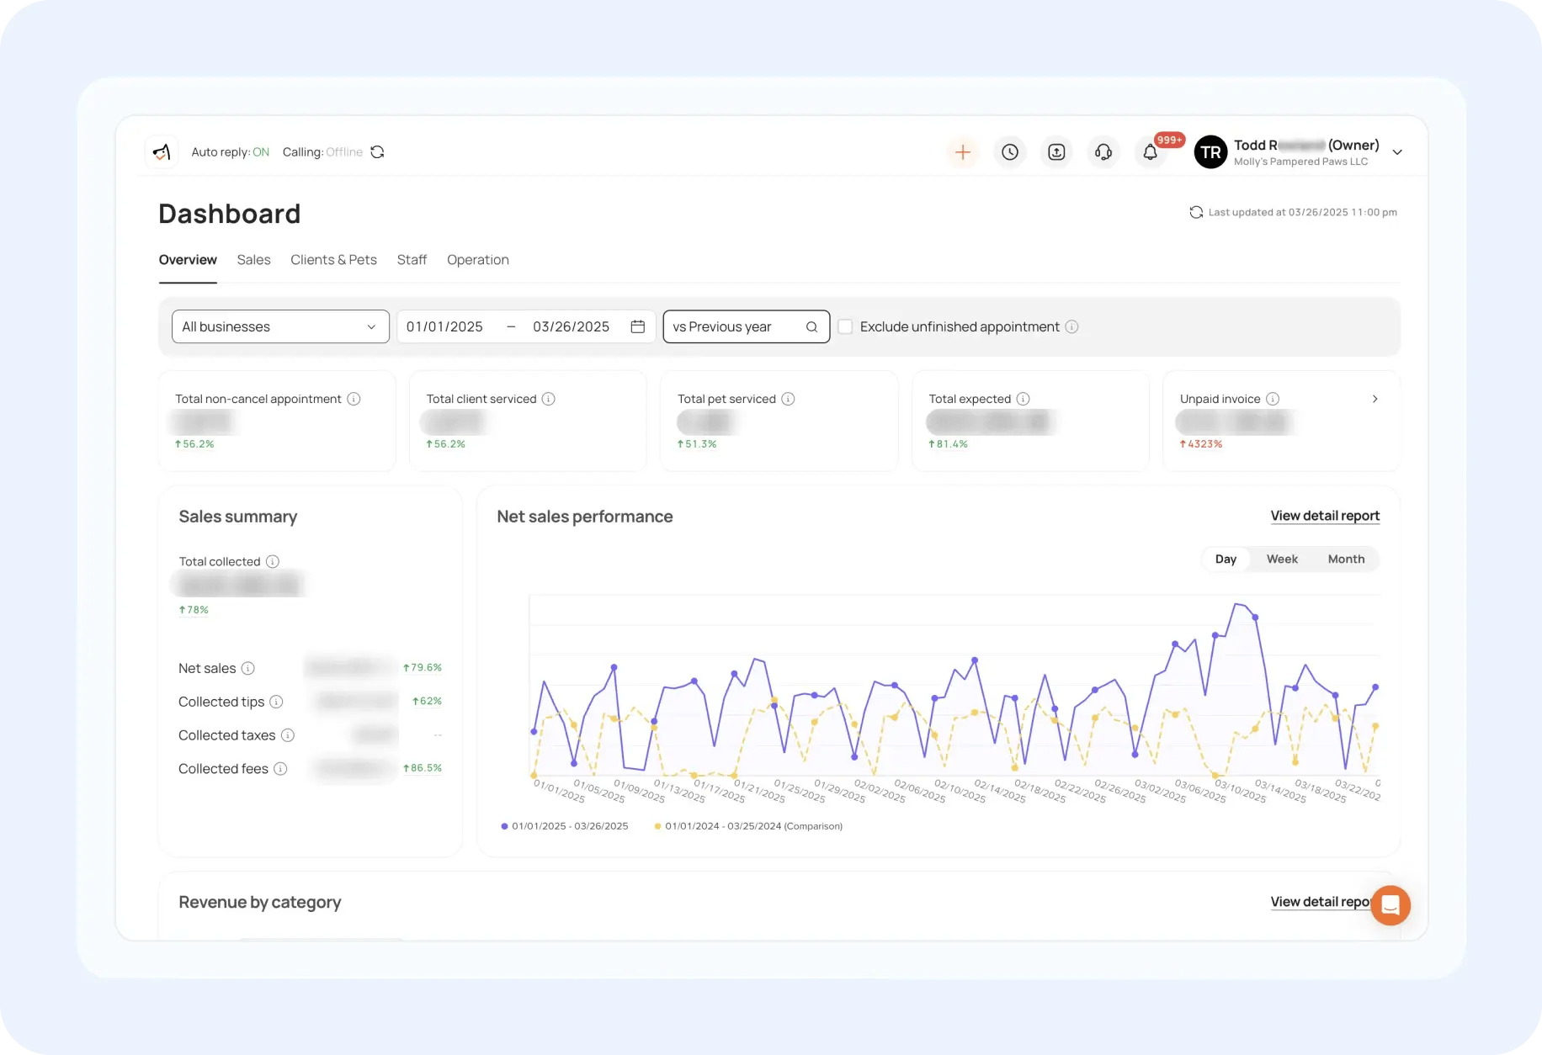Open notifications with the 999+ bell icon
Image resolution: width=1542 pixels, height=1055 pixels.
pyautogui.click(x=1151, y=152)
